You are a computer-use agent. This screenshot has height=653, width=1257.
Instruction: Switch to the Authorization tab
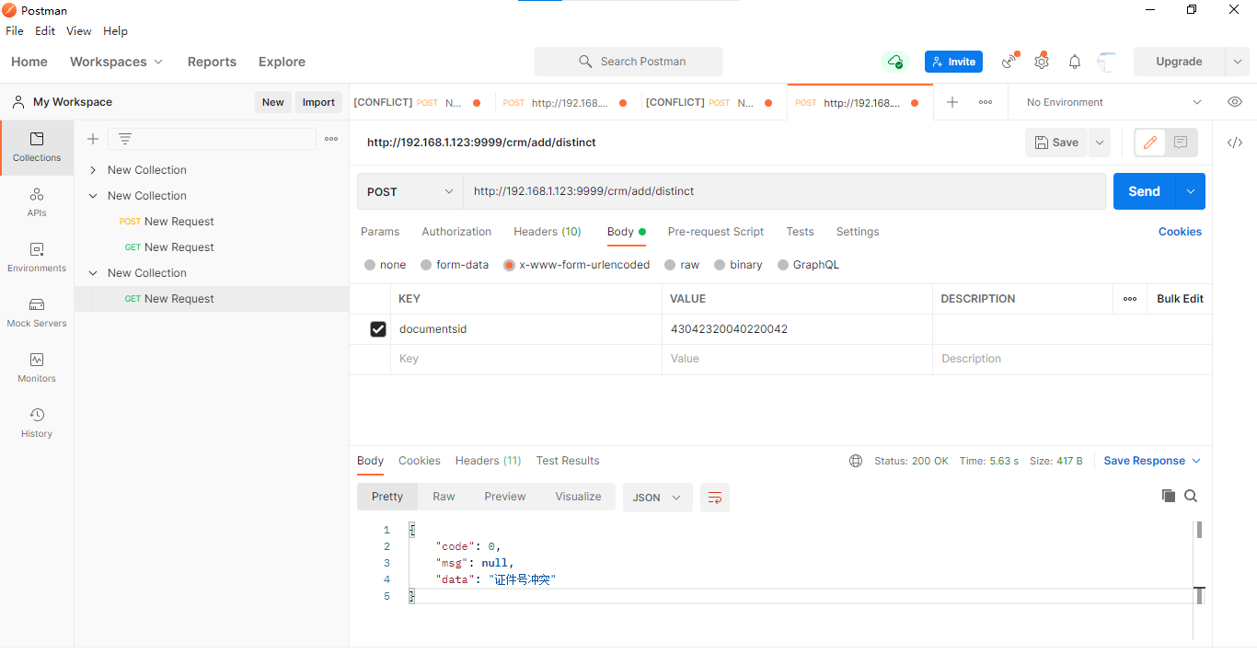click(x=456, y=232)
